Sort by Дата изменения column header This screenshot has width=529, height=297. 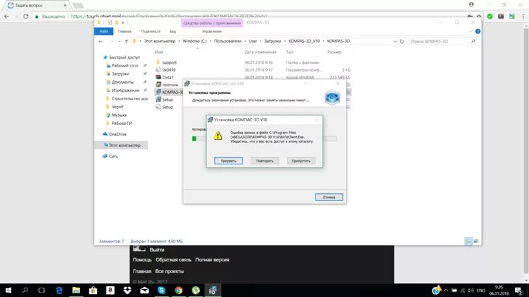tap(261, 52)
